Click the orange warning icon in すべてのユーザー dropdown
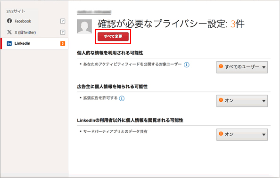This screenshot has height=178, width=280. (221, 66)
